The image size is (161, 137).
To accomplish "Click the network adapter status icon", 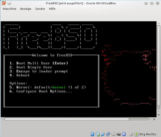I will pyautogui.click(x=108, y=134).
